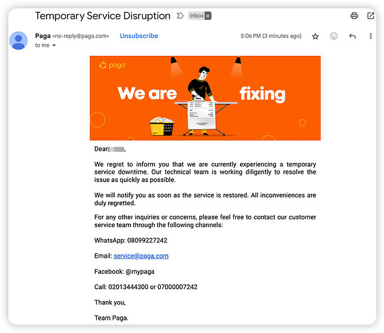384x333 pixels.
Task: Open the three-dot more options menu
Action: click(x=371, y=36)
